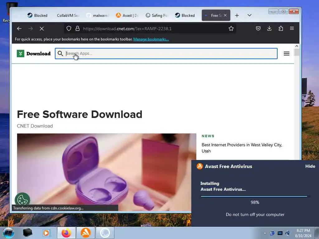Click the green CNET Download logo
Image resolution: width=319 pixels, height=239 pixels.
tap(21, 54)
